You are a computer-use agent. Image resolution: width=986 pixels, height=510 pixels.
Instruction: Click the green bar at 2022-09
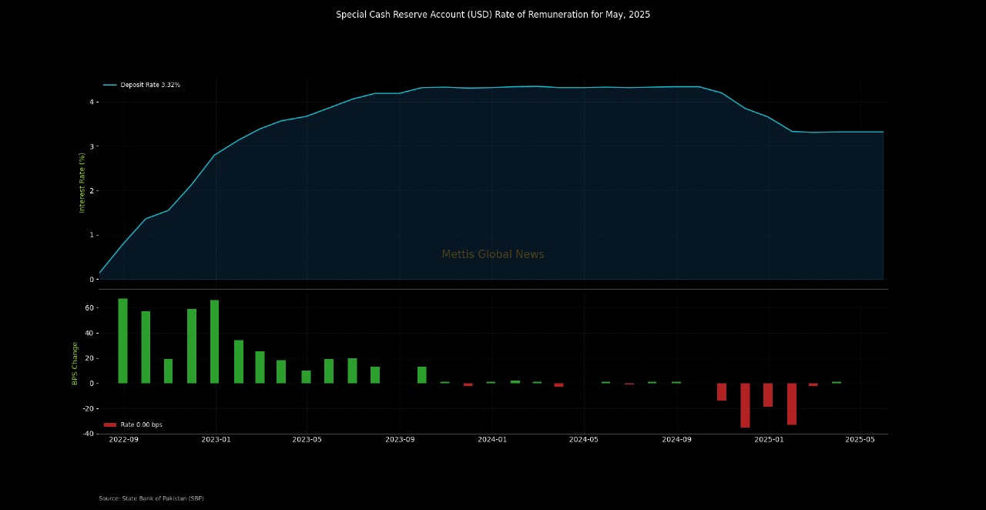[122, 341]
